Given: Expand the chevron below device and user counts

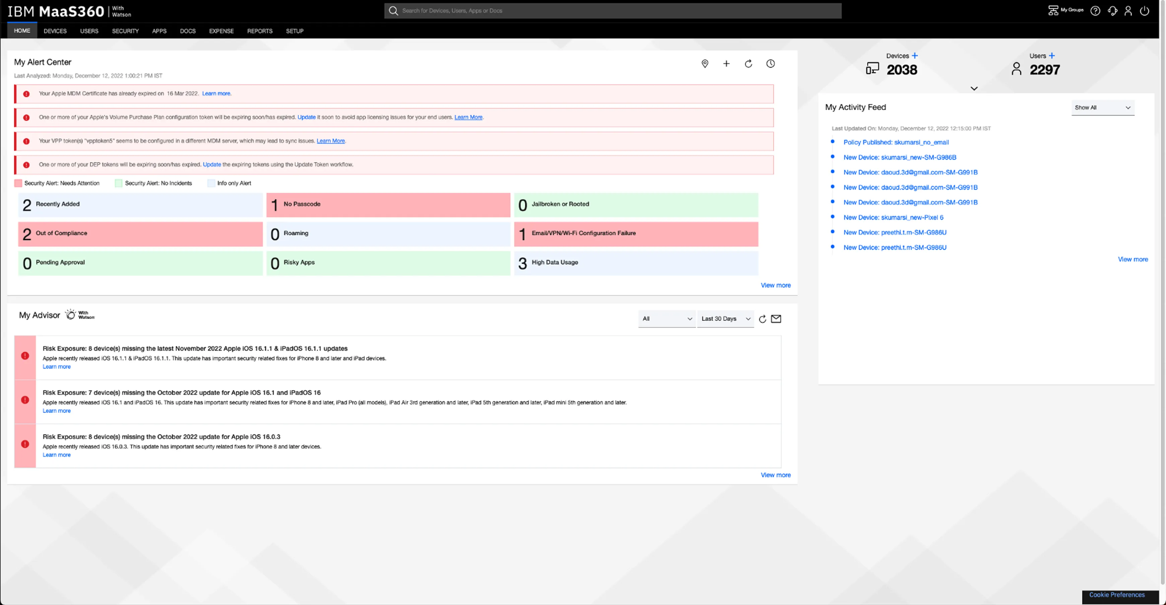Looking at the screenshot, I should point(974,89).
